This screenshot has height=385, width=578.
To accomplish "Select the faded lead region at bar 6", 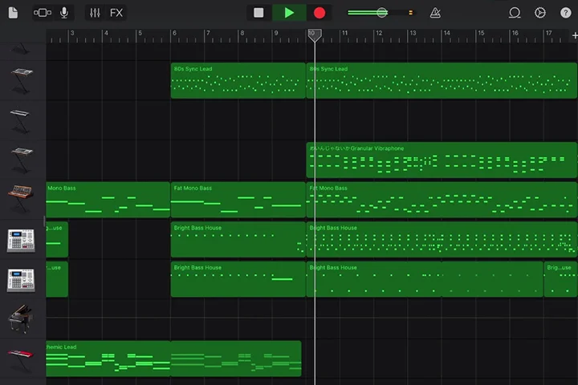I will [x=236, y=359].
